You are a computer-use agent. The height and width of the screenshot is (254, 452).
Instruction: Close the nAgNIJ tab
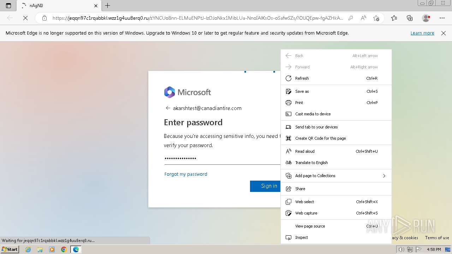coord(96,6)
